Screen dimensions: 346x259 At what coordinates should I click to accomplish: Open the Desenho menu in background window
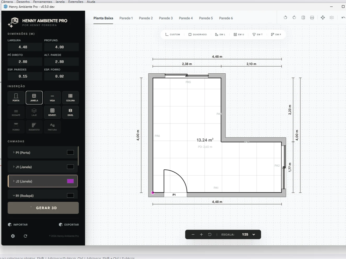coord(23,2)
